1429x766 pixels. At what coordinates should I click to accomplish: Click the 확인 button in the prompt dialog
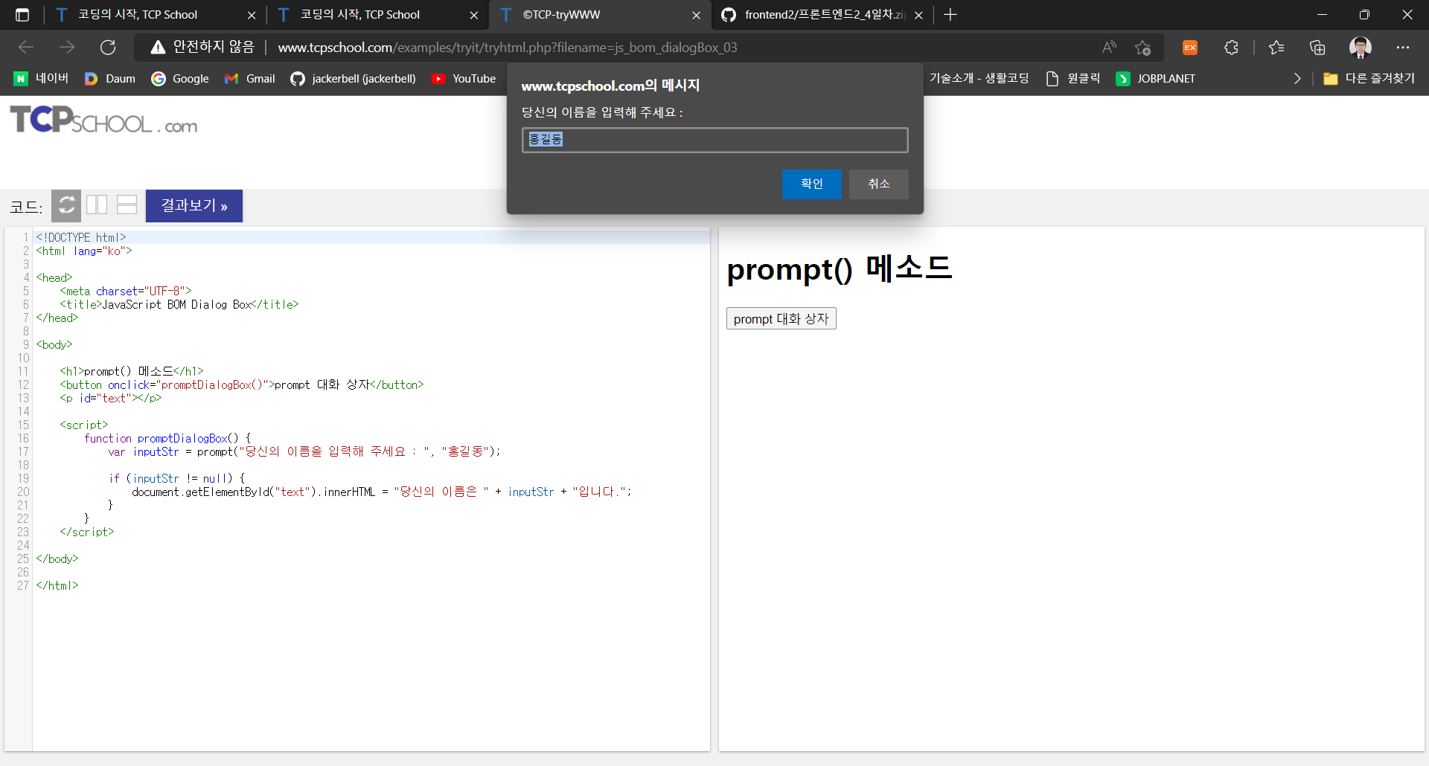[811, 184]
